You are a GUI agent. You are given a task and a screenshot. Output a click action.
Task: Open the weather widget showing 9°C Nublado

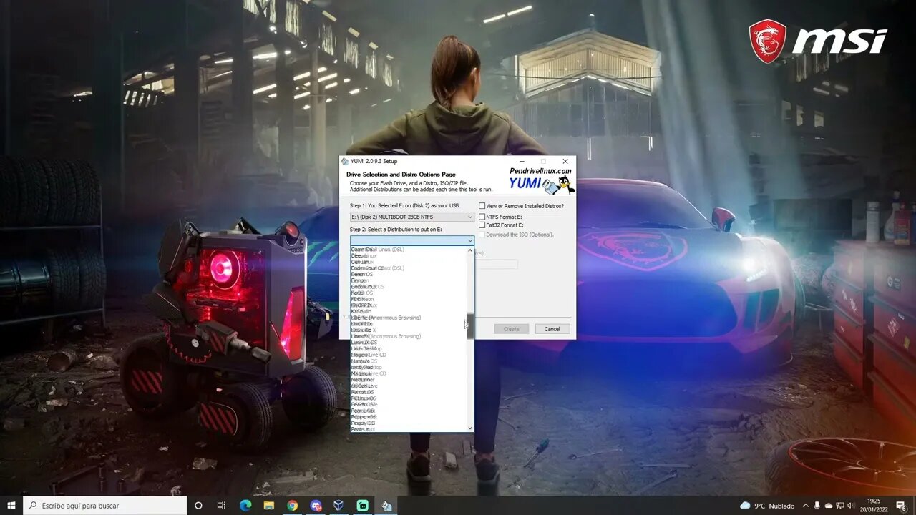click(x=767, y=506)
